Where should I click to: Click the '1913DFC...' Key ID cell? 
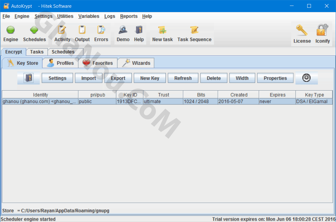coord(130,102)
